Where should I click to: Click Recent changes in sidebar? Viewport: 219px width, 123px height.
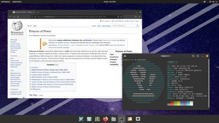16,65
